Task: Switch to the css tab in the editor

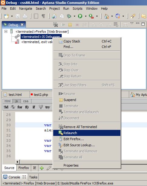Action: pos(26,101)
